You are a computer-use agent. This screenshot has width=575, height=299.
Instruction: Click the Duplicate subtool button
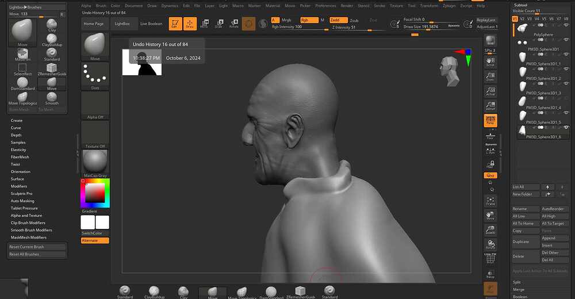pyautogui.click(x=526, y=241)
